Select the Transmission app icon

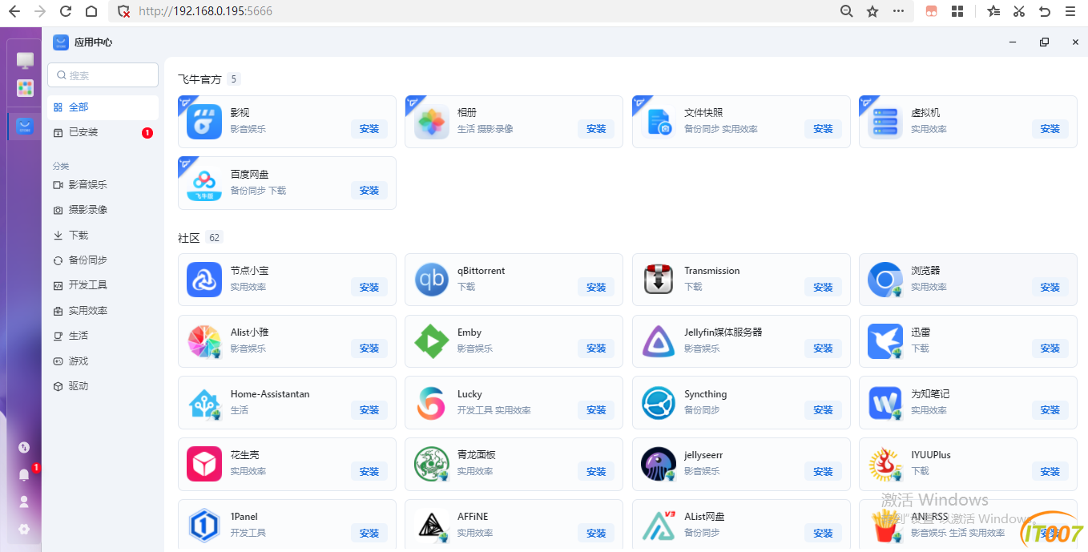[x=659, y=280]
